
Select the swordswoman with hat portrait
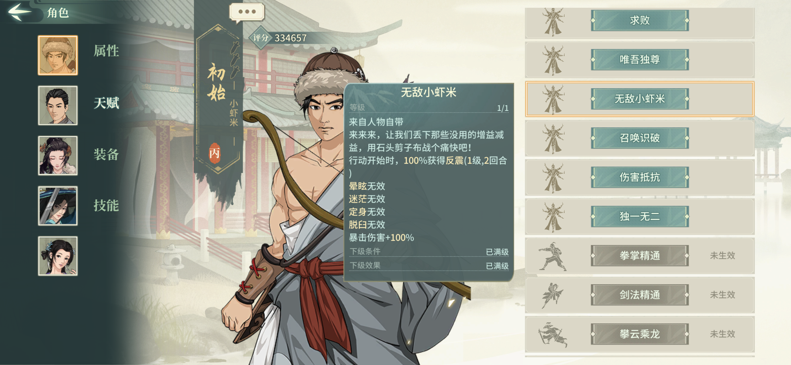click(x=58, y=206)
